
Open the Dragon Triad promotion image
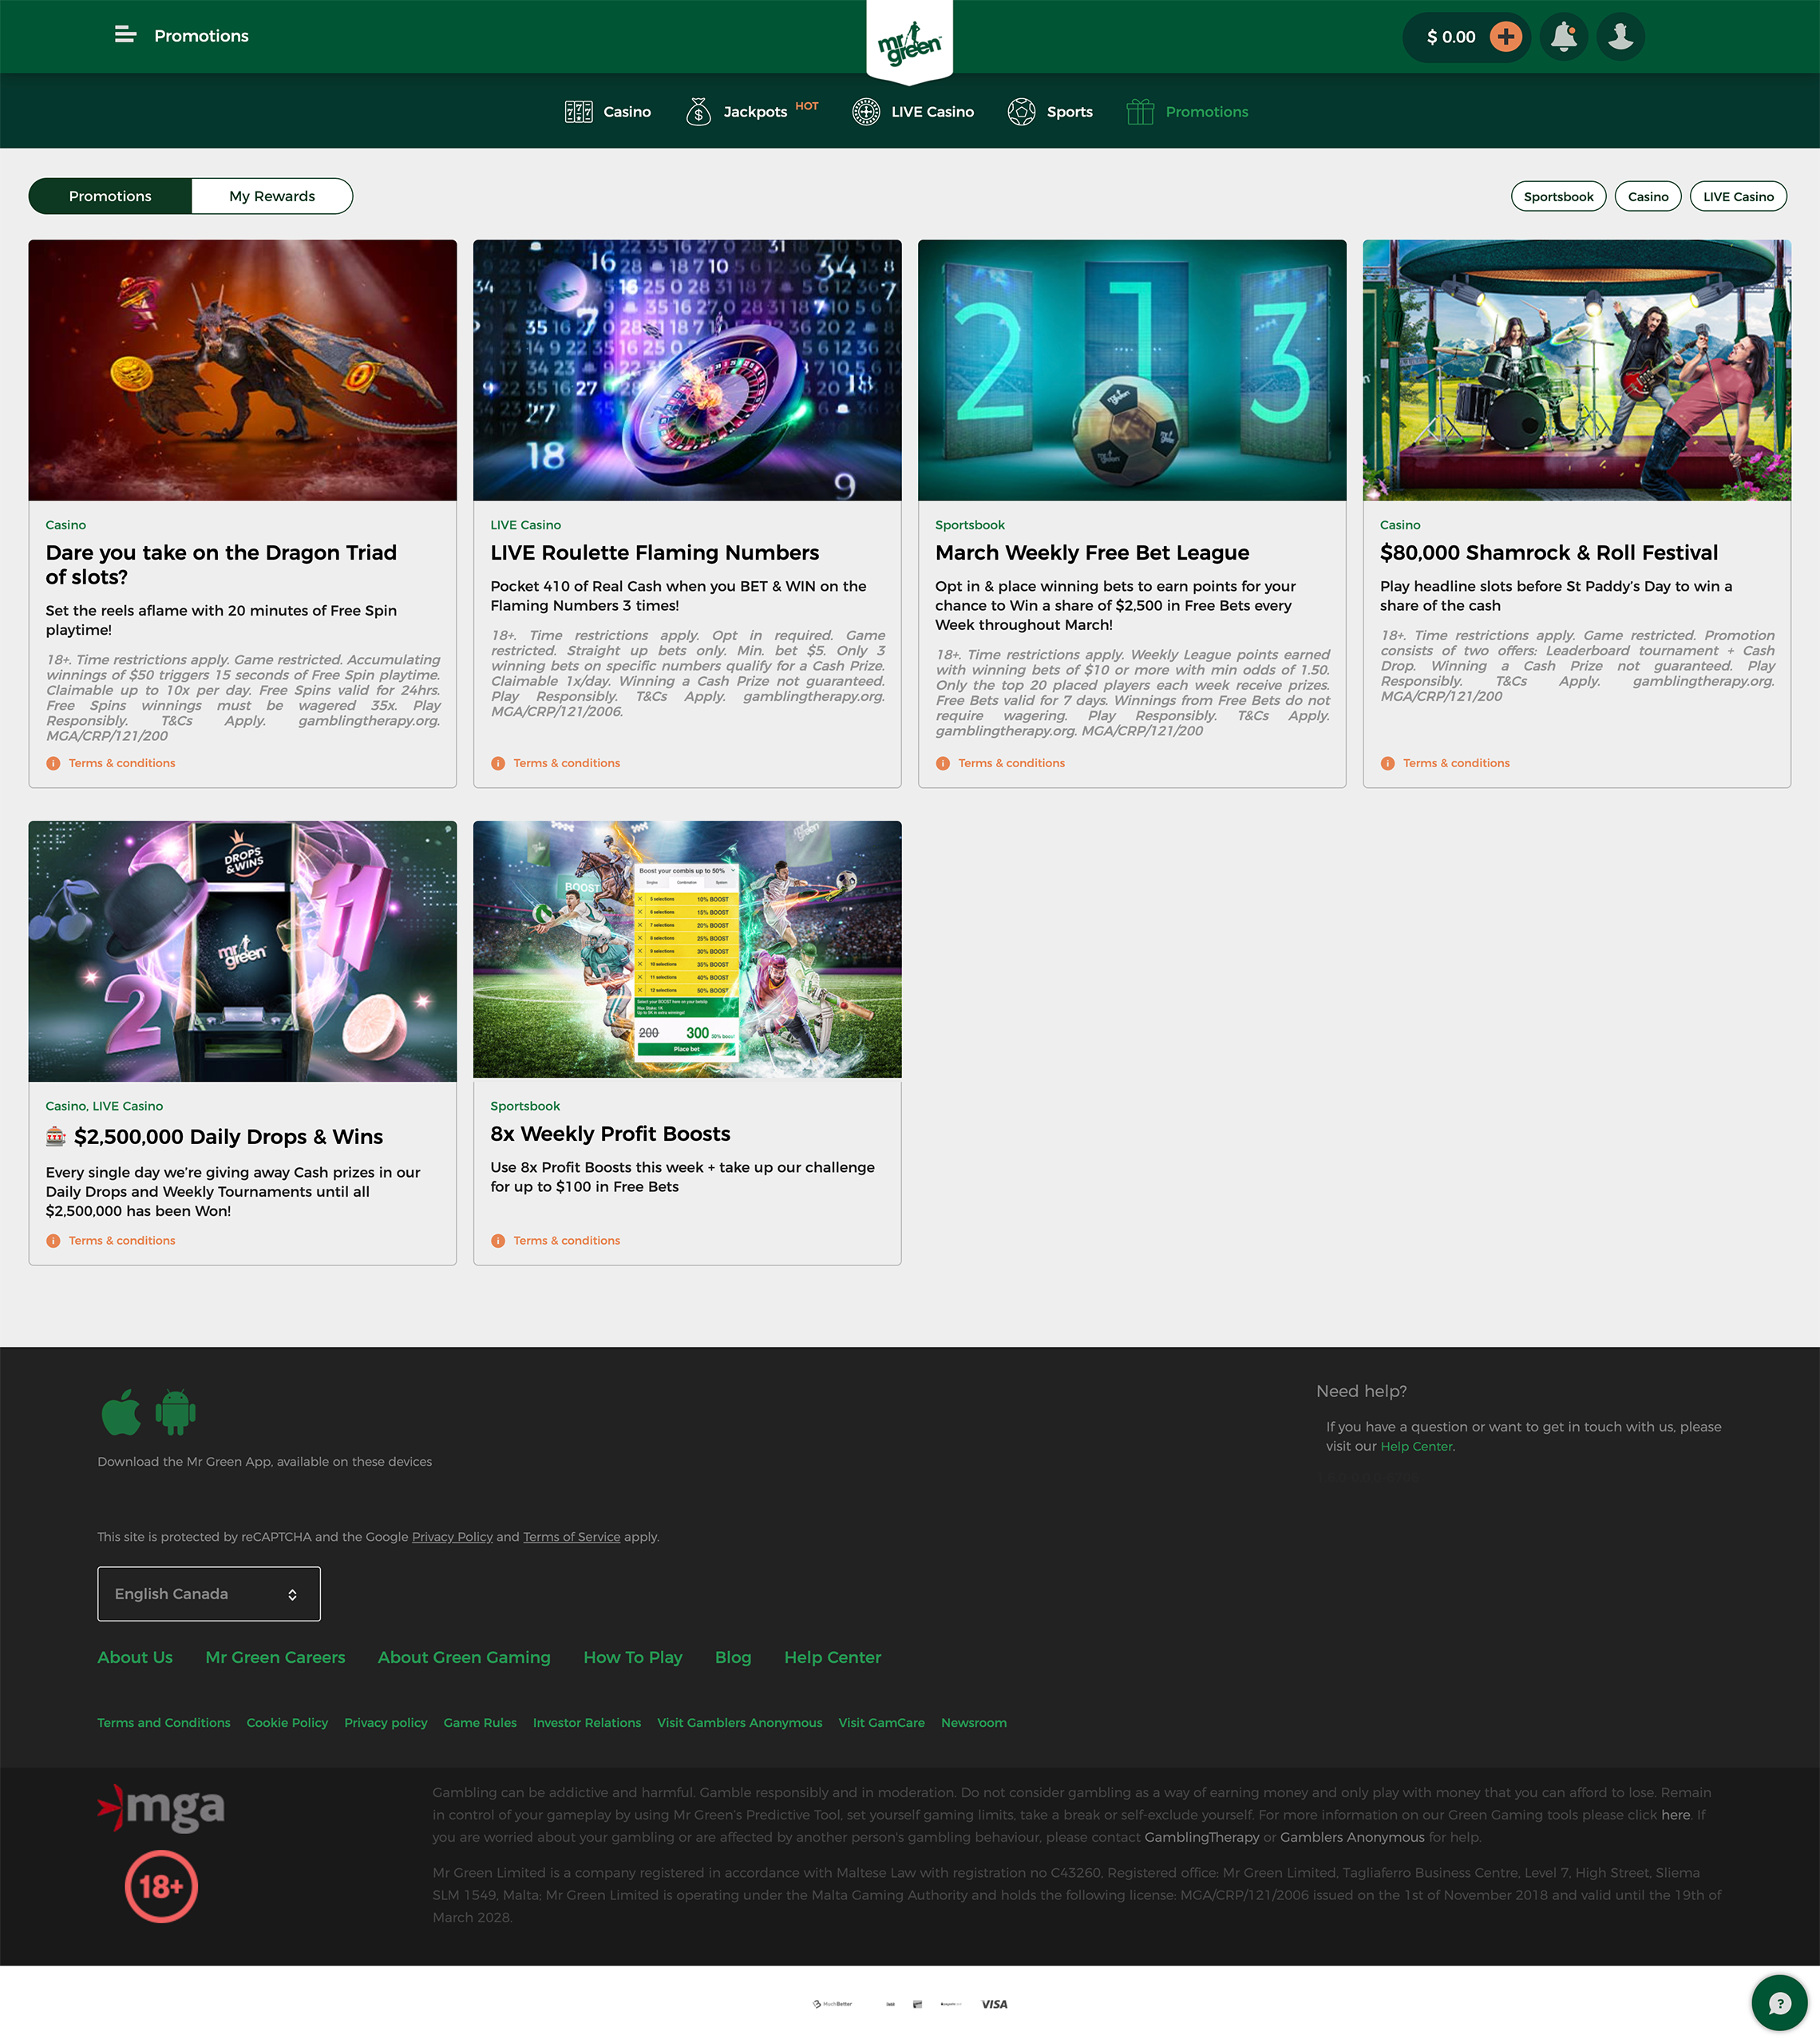243,370
